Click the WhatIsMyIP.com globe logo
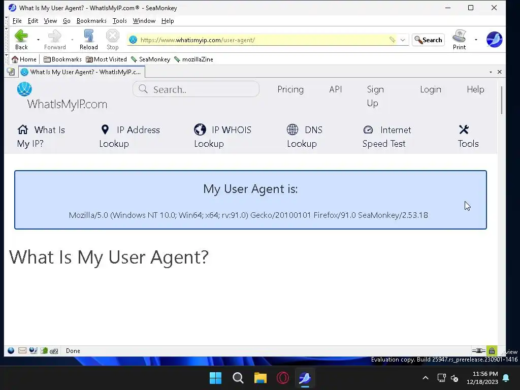The width and height of the screenshot is (520, 390). [x=24, y=89]
